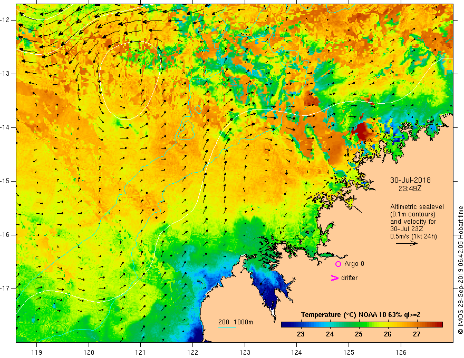Image resolution: width=464 pixels, height=358 pixels.
Task: Click the dark red hot spot near 125°E
Action: tap(361, 131)
